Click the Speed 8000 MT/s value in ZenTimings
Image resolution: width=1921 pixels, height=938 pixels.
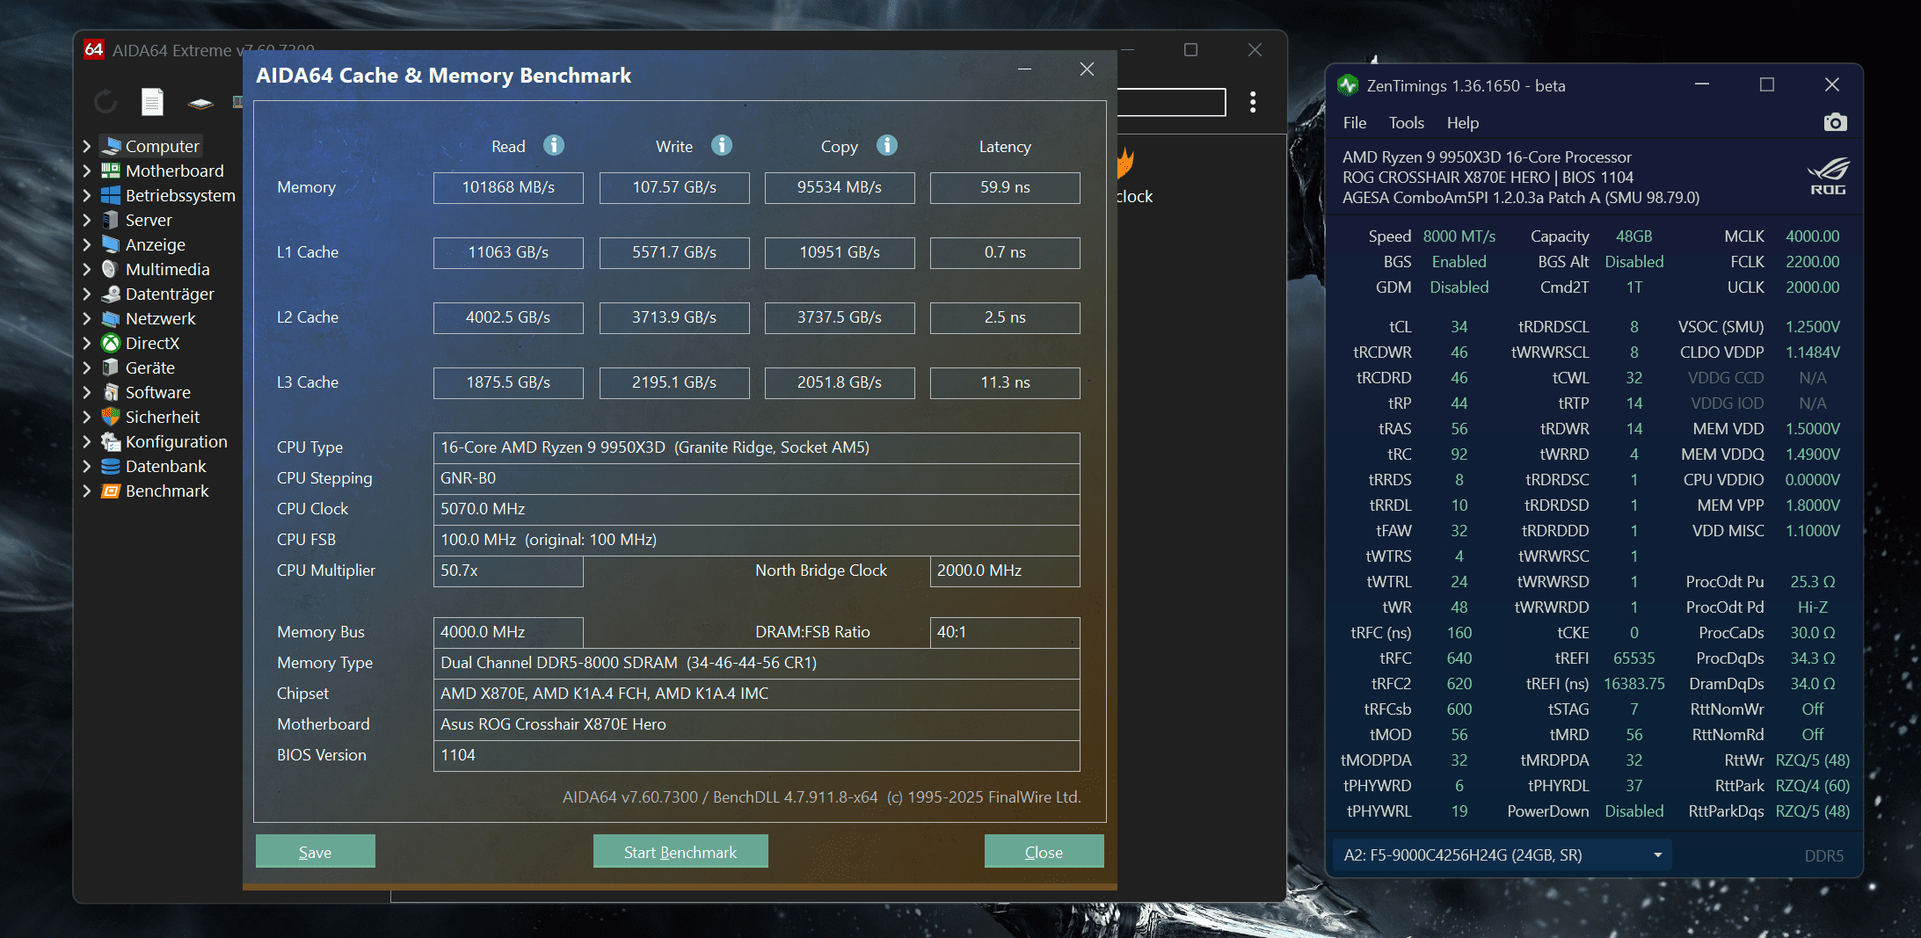[1459, 236]
